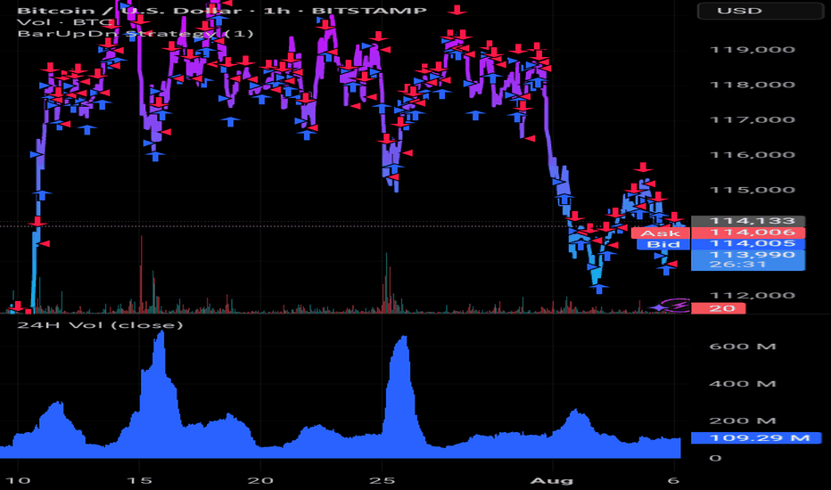This screenshot has height=490, width=831.
Task: Click the 24H Vol (close) indicator label
Action: (100, 324)
